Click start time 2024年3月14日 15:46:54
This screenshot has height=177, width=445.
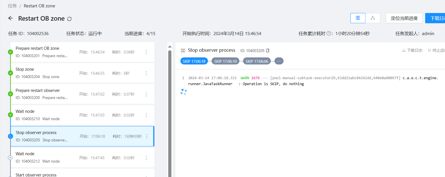(237, 33)
